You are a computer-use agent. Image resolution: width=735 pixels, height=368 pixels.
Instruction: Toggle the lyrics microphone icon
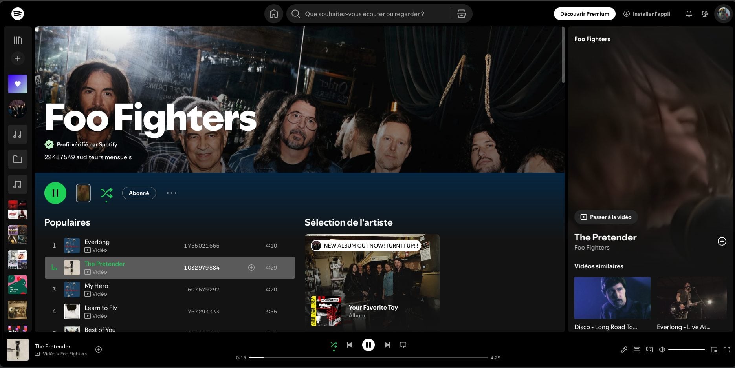tap(624, 350)
